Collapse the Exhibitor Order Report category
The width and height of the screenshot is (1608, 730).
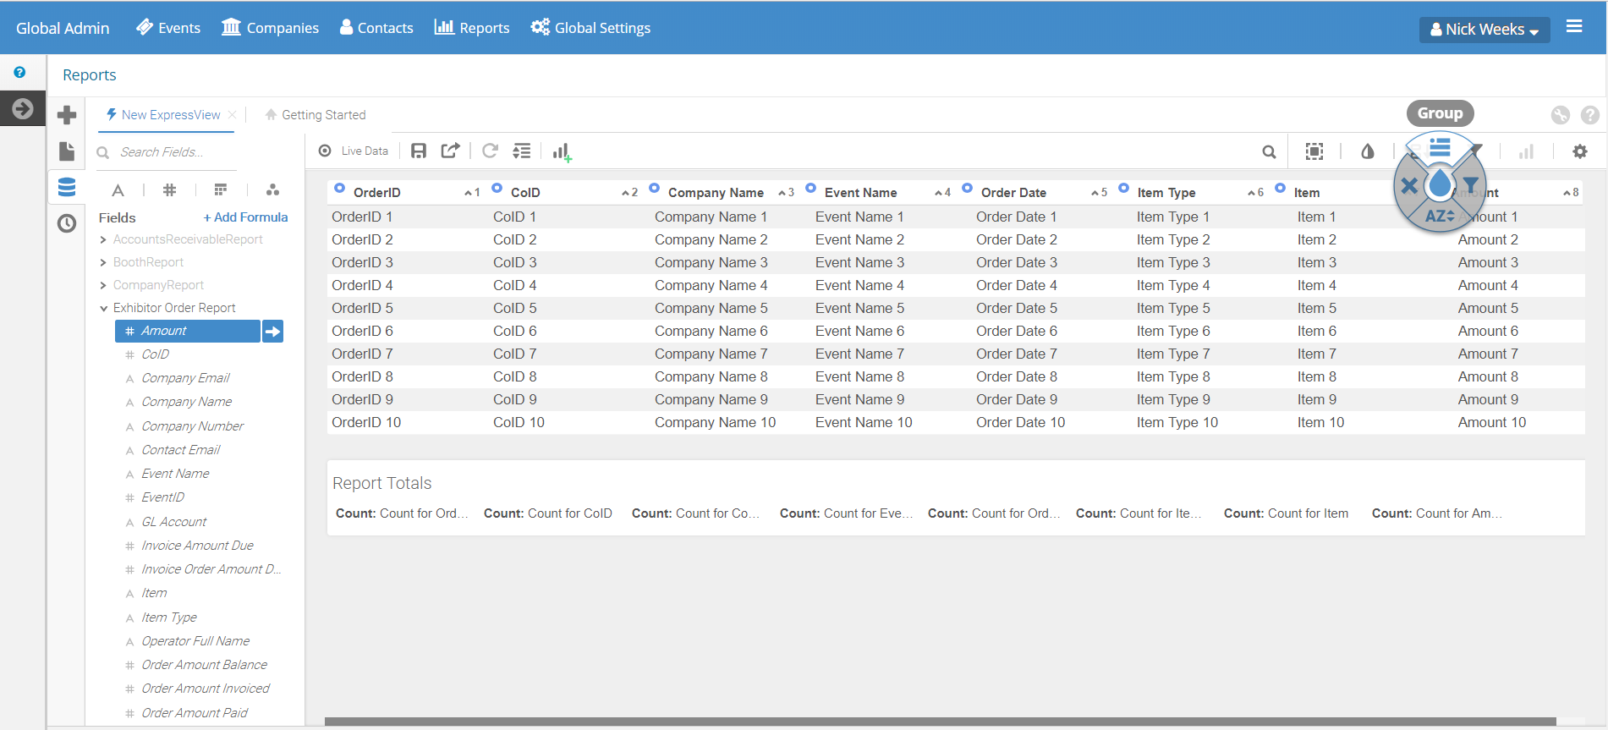pyautogui.click(x=103, y=309)
